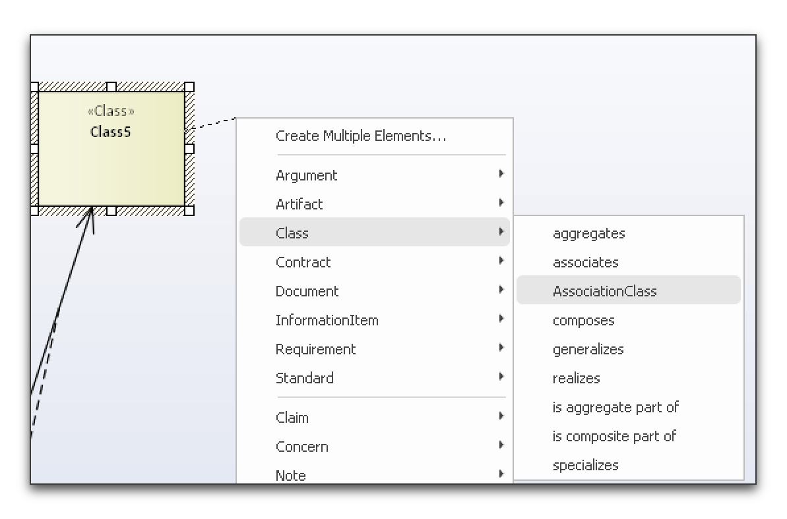Expand the Requirement submenu arrow
This screenshot has height=519, width=787.
[x=501, y=348]
